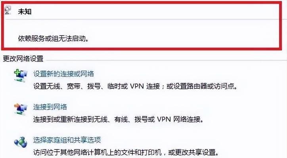Click 或设置路由器或访问点 text
Viewport: 287px width, 158px height.
(201, 86)
